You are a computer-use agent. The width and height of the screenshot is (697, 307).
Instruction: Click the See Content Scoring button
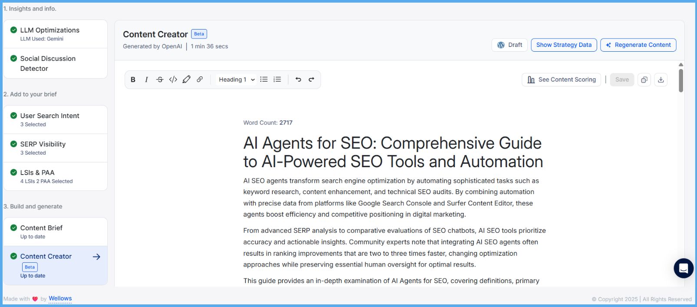point(561,80)
